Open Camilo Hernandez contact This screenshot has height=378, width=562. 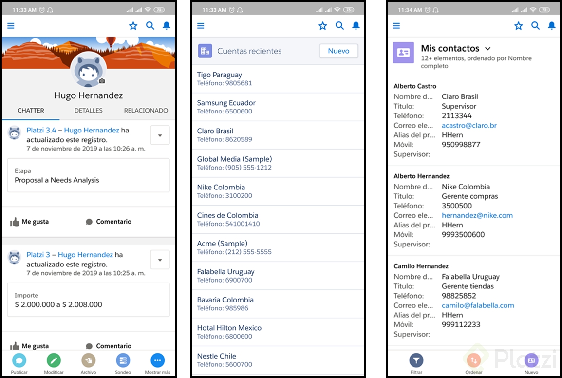[421, 266]
